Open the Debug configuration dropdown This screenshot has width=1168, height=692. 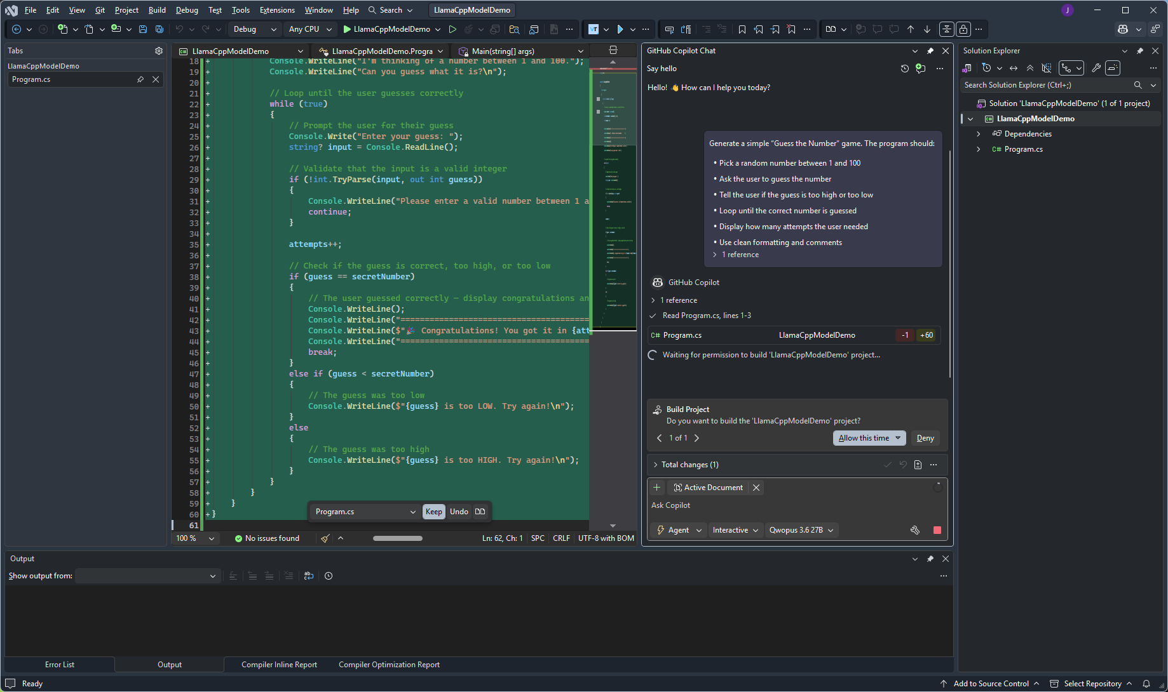tap(254, 29)
